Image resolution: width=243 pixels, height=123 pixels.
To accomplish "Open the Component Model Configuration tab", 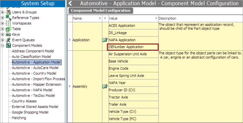I will tap(101, 10).
